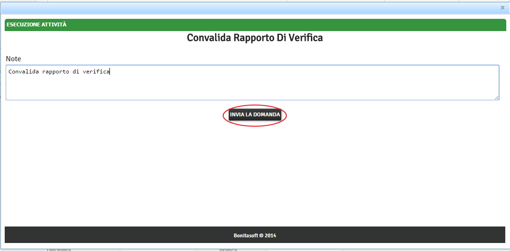The height and width of the screenshot is (251, 510).
Task: Click the Bonitasoft copyright footer text
Action: [255, 235]
